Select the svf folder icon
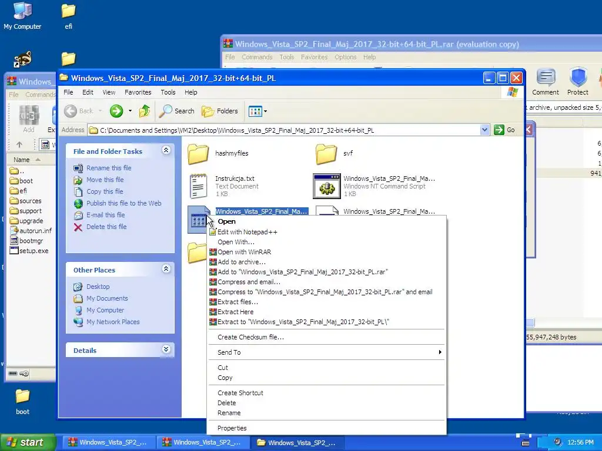602x451 pixels. point(326,154)
